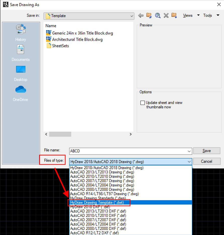The height and width of the screenshot is (235, 224).
Task: Select HyDraw 2018 DXF (*.dxf)
Action: 131,207
